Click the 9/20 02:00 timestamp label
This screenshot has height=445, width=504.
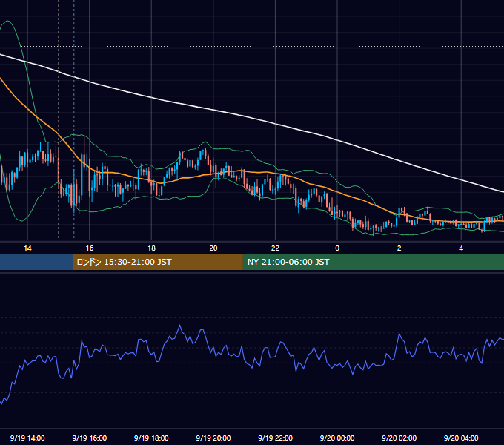[x=399, y=438]
